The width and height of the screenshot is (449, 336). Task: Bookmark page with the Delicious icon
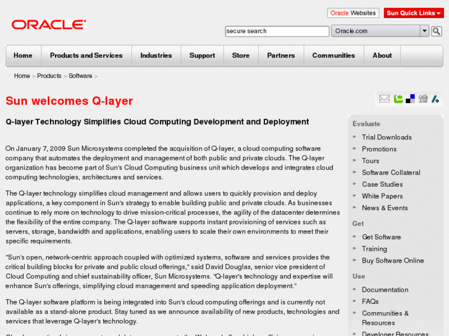[410, 99]
